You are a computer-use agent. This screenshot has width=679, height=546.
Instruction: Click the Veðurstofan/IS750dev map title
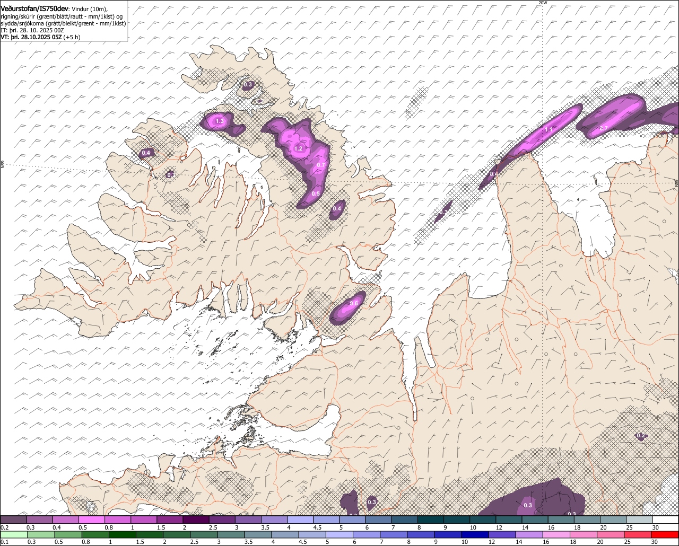(x=34, y=8)
